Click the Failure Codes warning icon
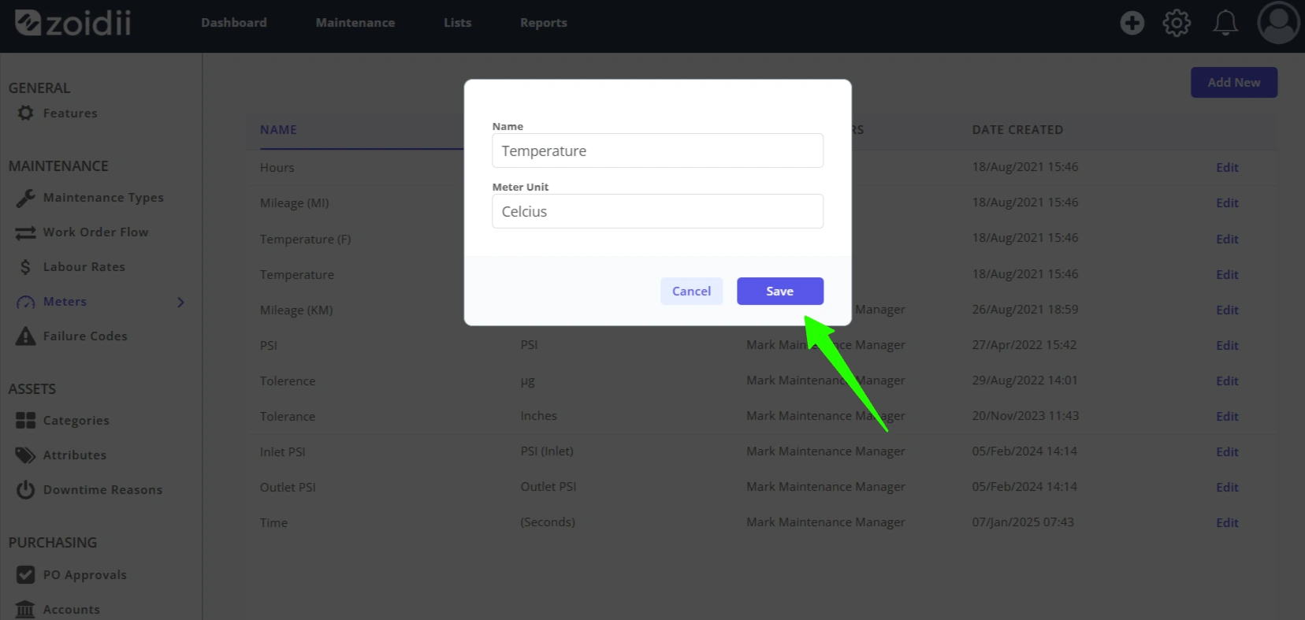Screen dimensions: 1305x620 click(x=25, y=336)
